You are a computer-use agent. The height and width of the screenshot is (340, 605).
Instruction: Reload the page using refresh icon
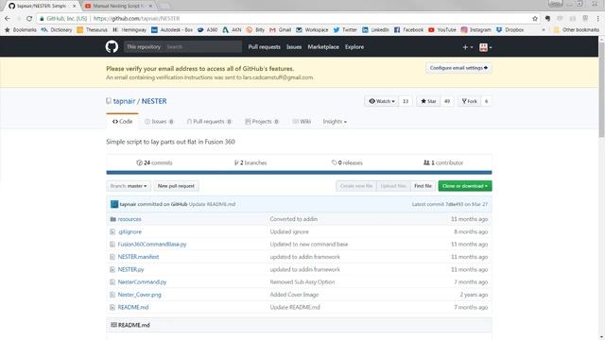point(29,19)
